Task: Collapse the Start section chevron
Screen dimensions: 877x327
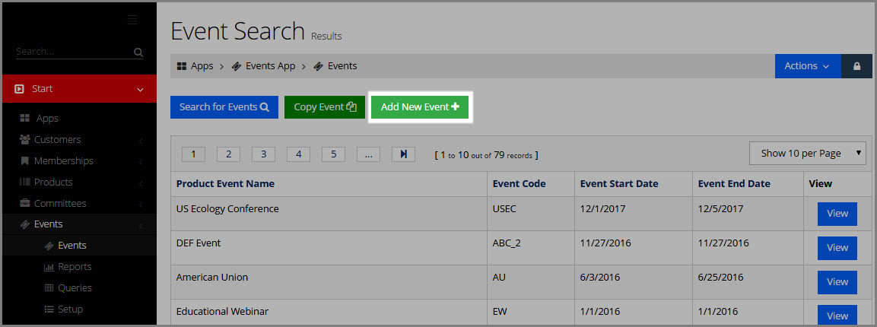Action: [140, 90]
